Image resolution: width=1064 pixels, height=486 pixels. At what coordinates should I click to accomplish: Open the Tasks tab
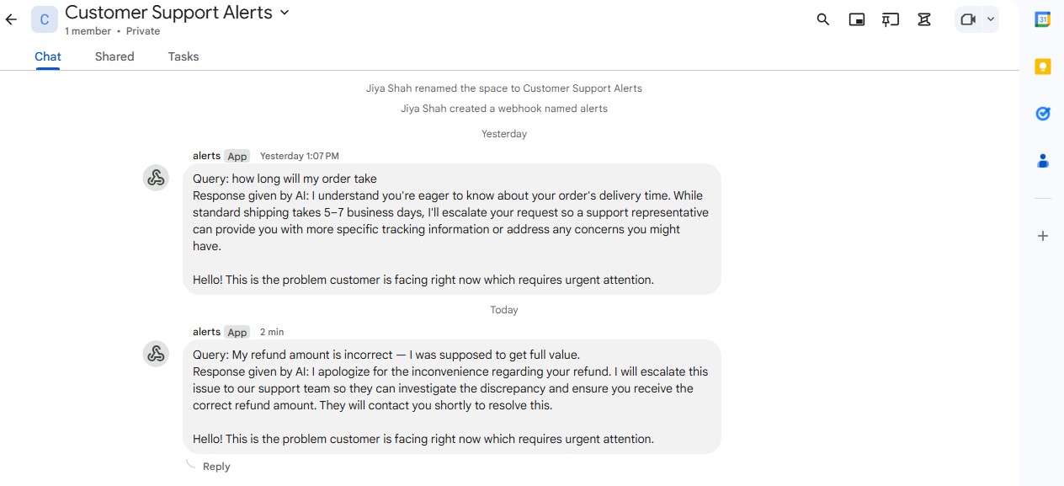[x=183, y=56]
